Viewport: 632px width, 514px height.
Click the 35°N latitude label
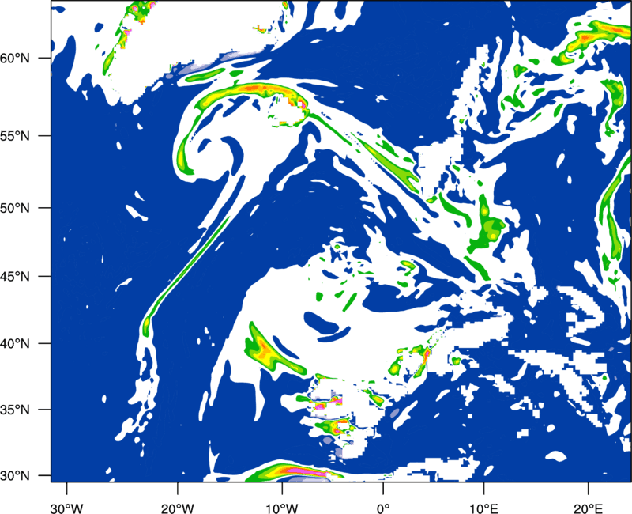click(15, 410)
